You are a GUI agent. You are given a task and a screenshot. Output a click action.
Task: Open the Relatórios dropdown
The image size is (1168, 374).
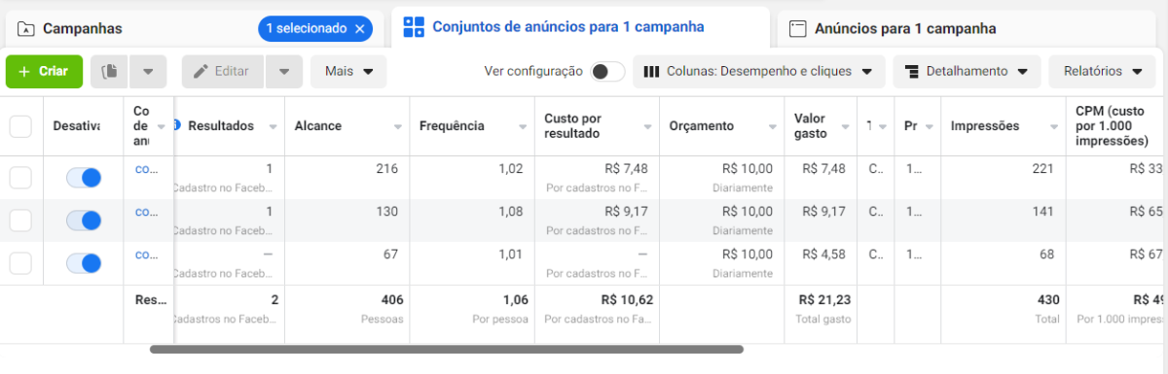click(1102, 71)
